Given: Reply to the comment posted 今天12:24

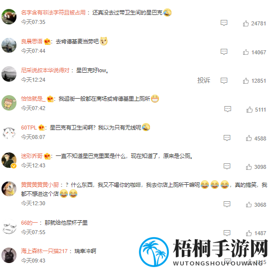Looking at the screenshot, I should coord(224,81).
